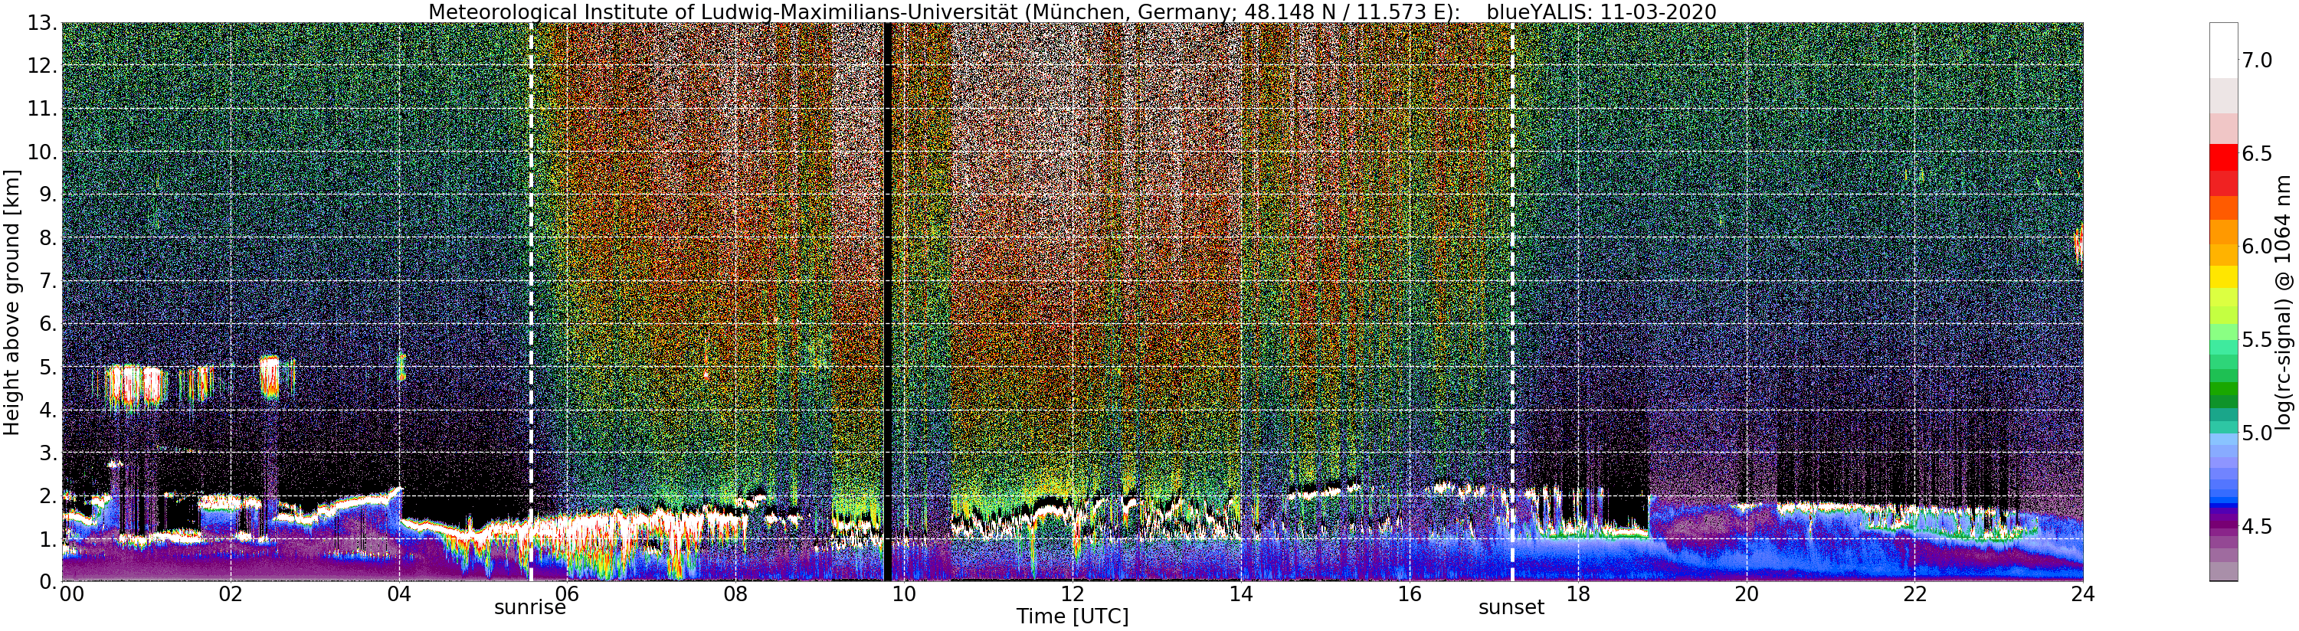This screenshot has height=631, width=2299.
Task: Click the "6.5" colorbar tick label
Action: (2257, 153)
